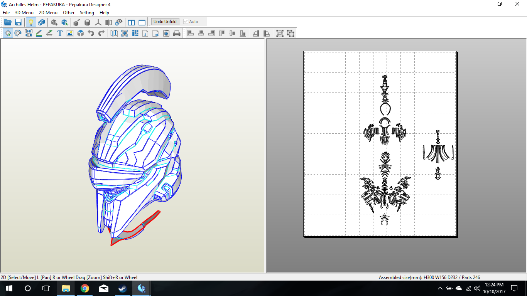527x296 pixels.
Task: Click the gray mirrored panels icon
Action: [108, 22]
